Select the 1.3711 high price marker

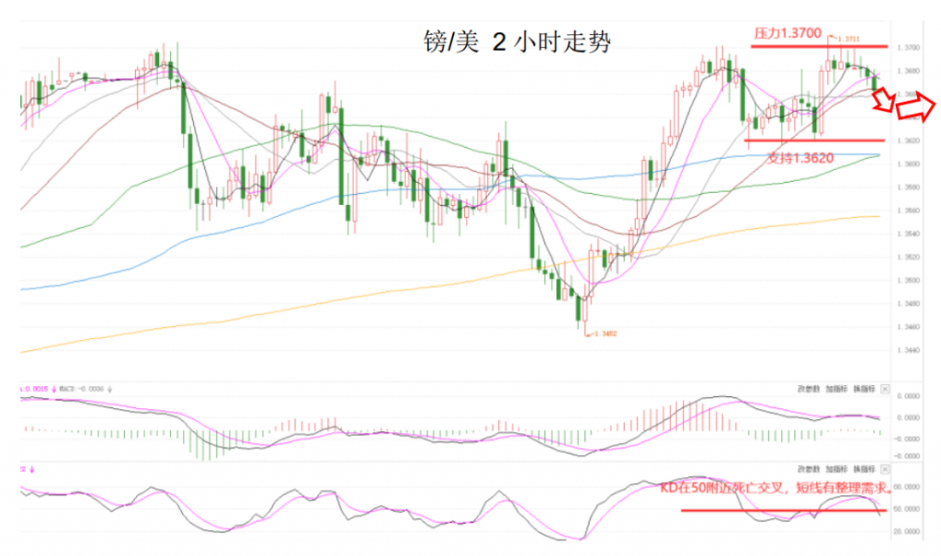[848, 39]
